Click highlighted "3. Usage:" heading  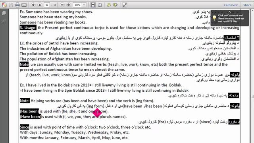[28, 28]
